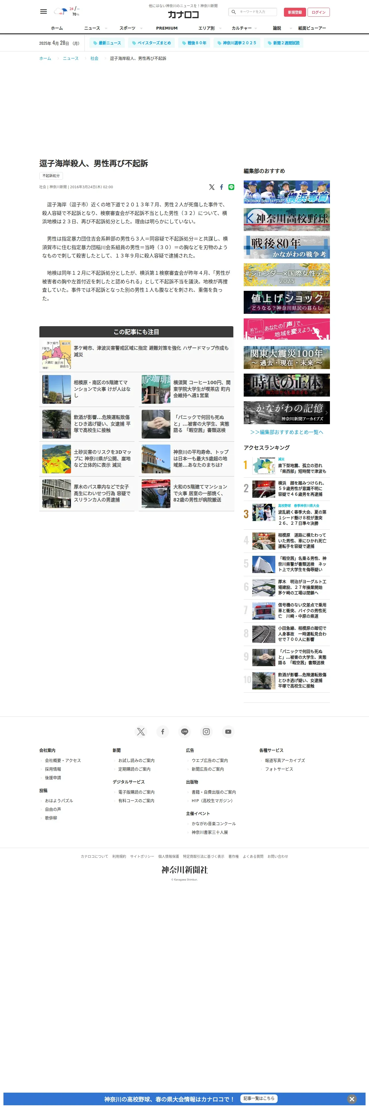
Task: Open the スポーツ nav menu
Action: click(127, 28)
